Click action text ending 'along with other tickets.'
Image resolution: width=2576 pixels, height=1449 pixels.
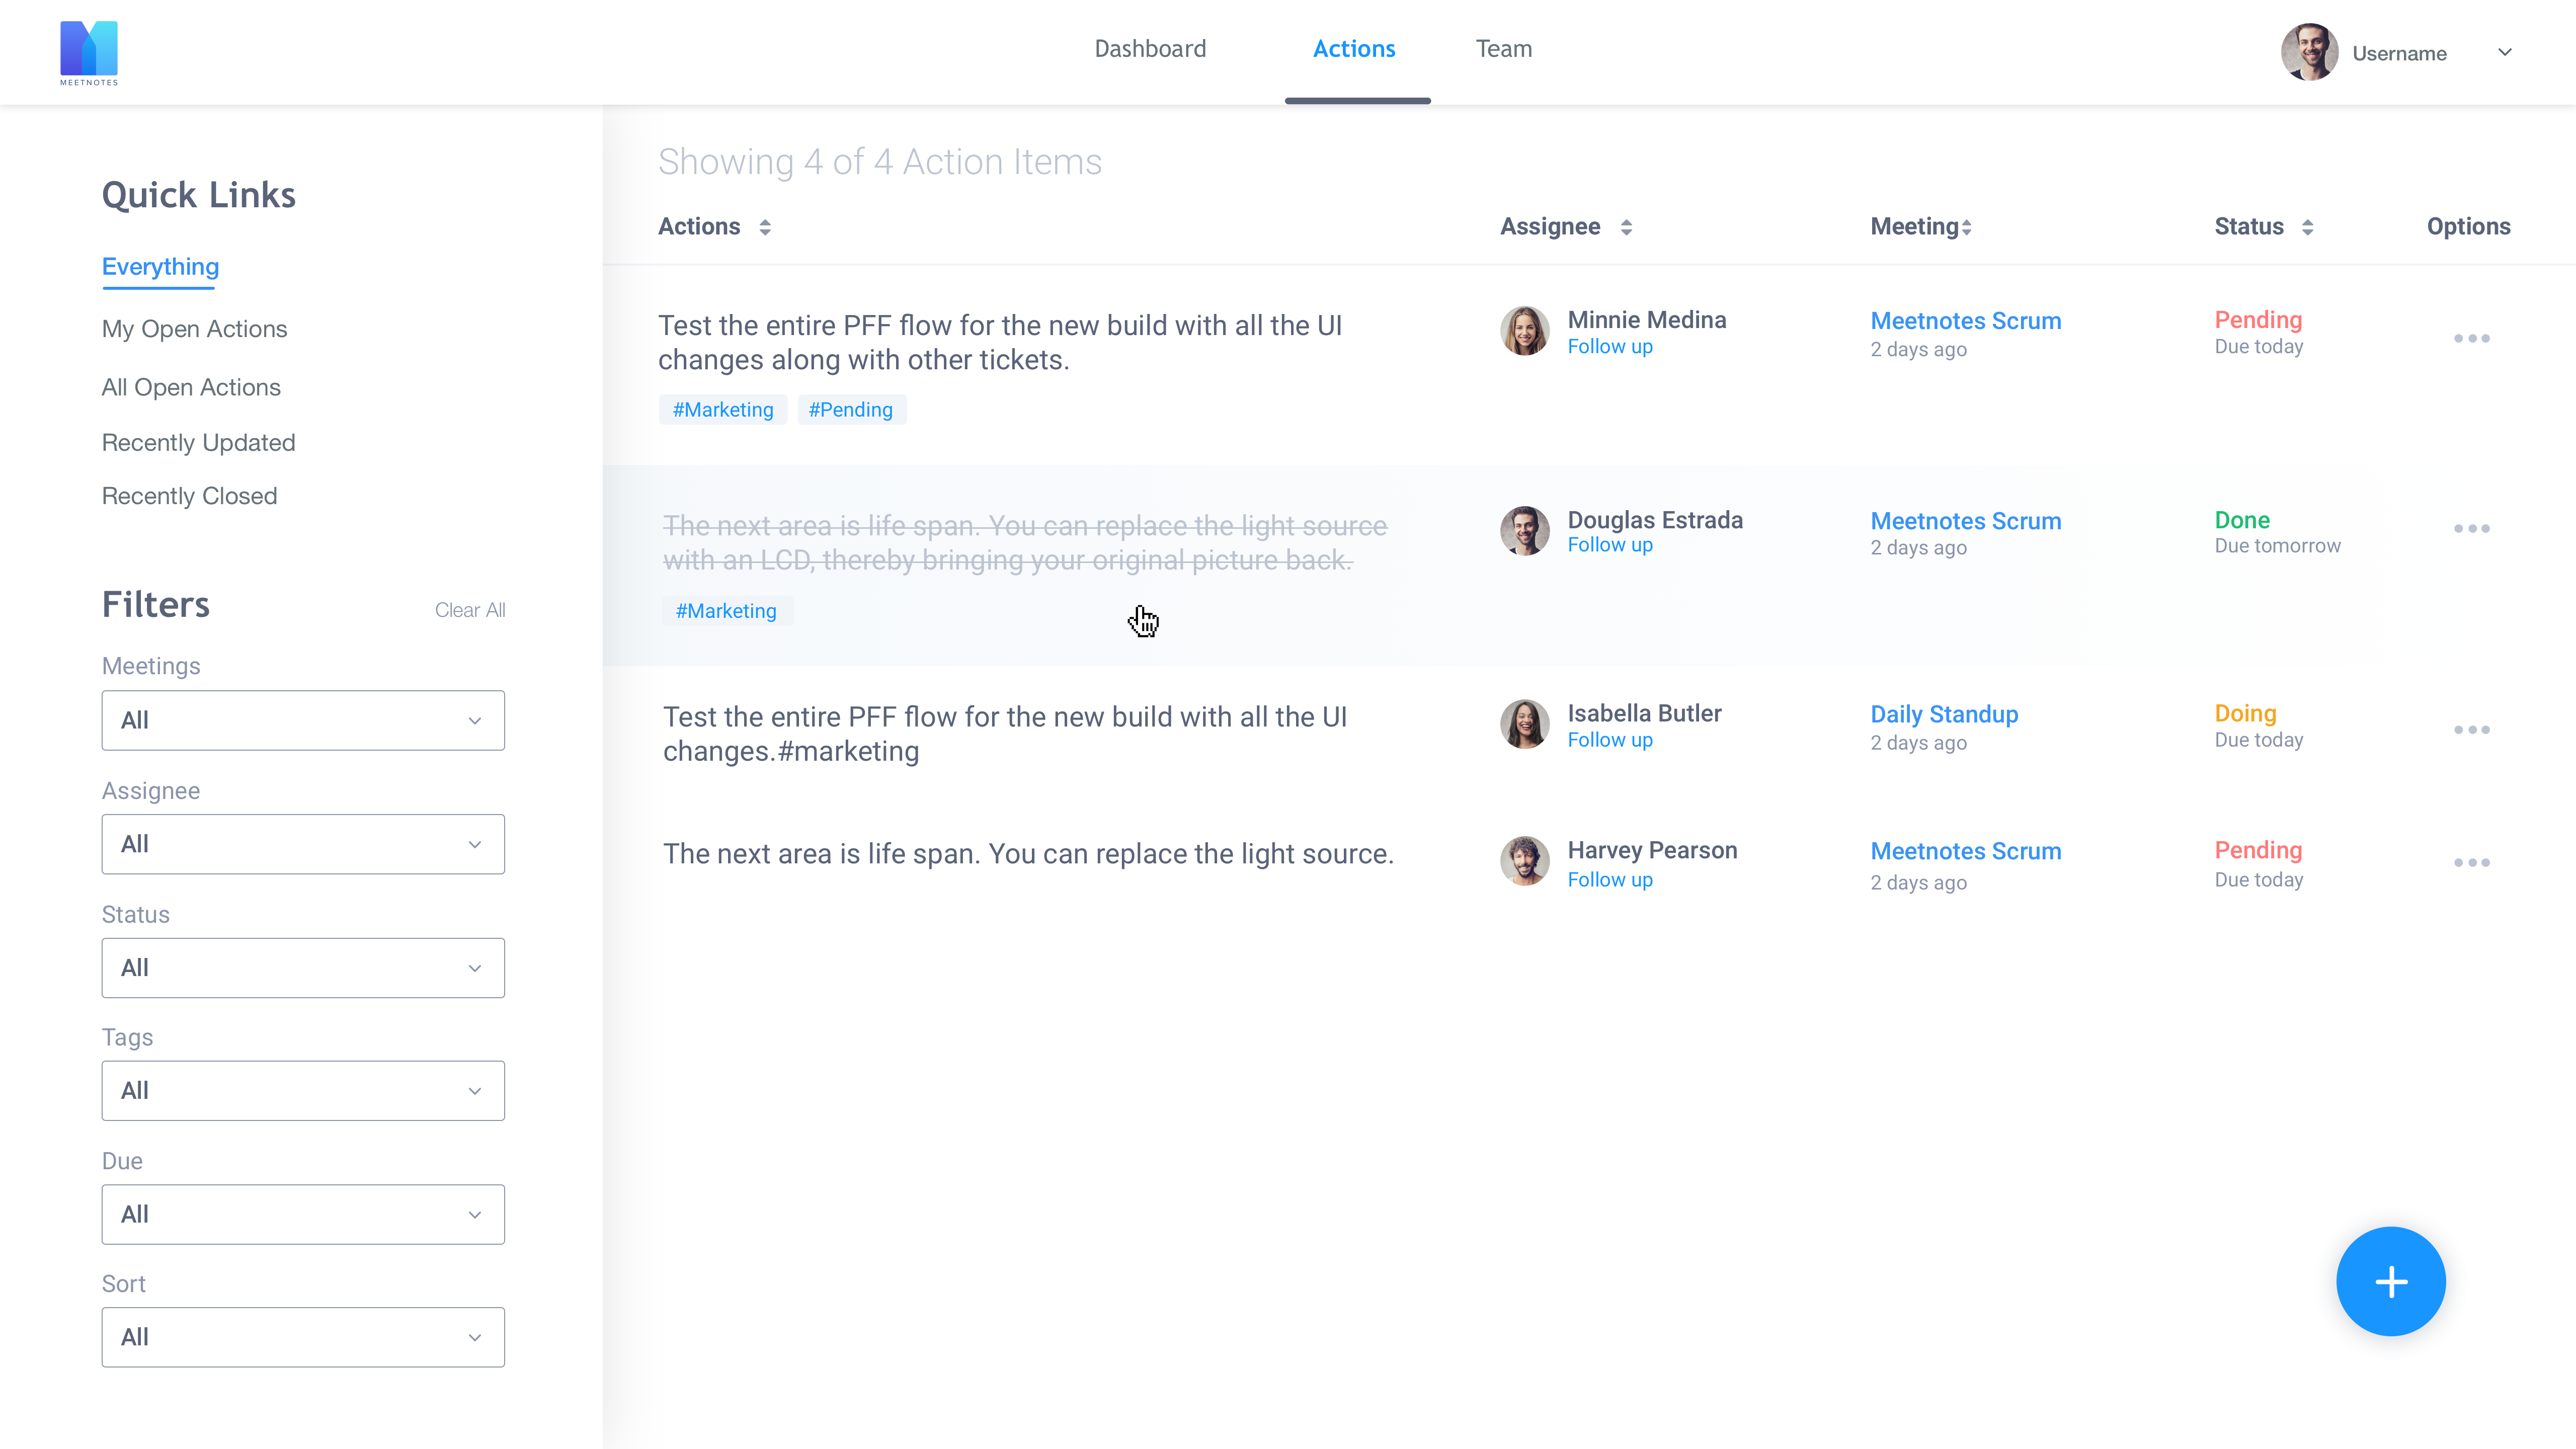click(x=1000, y=343)
